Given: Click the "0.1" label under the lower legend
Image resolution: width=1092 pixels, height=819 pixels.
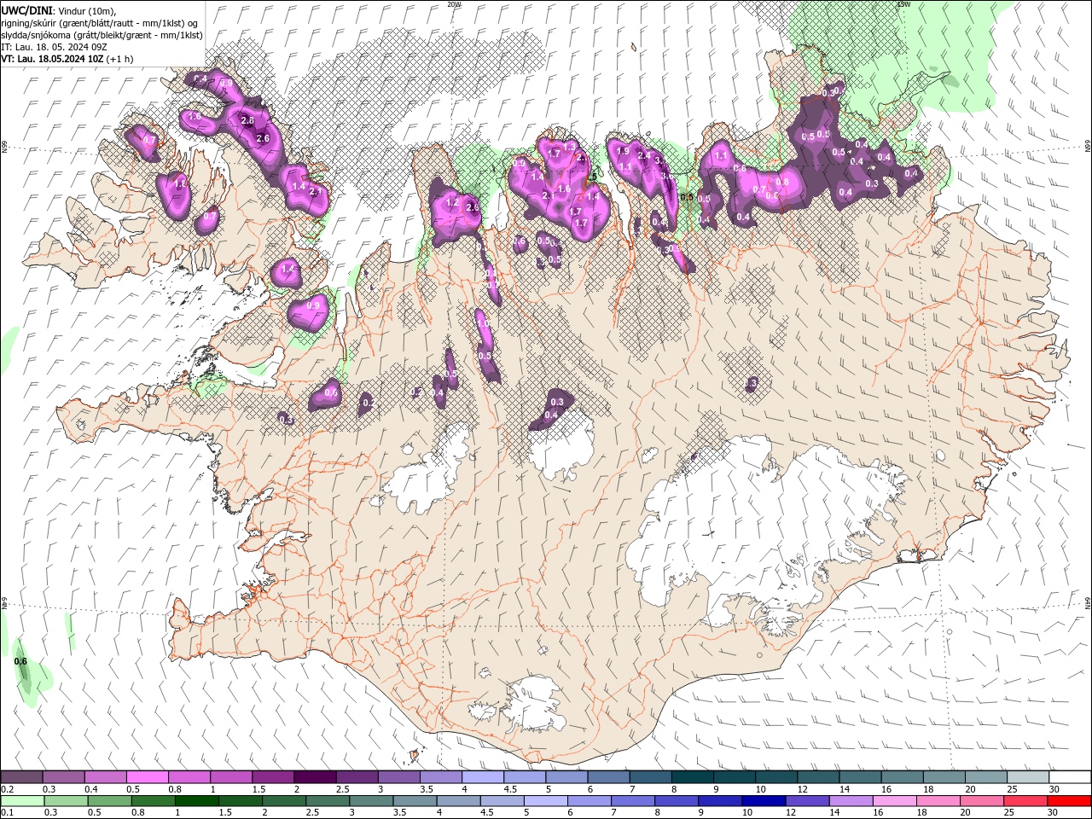Looking at the screenshot, I should [x=7, y=813].
